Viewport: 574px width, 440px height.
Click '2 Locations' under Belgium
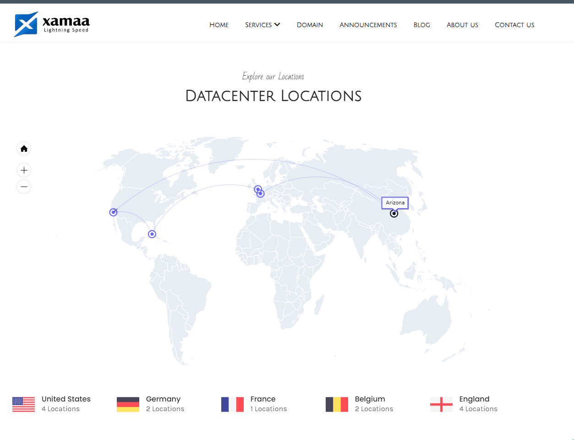[x=374, y=409]
